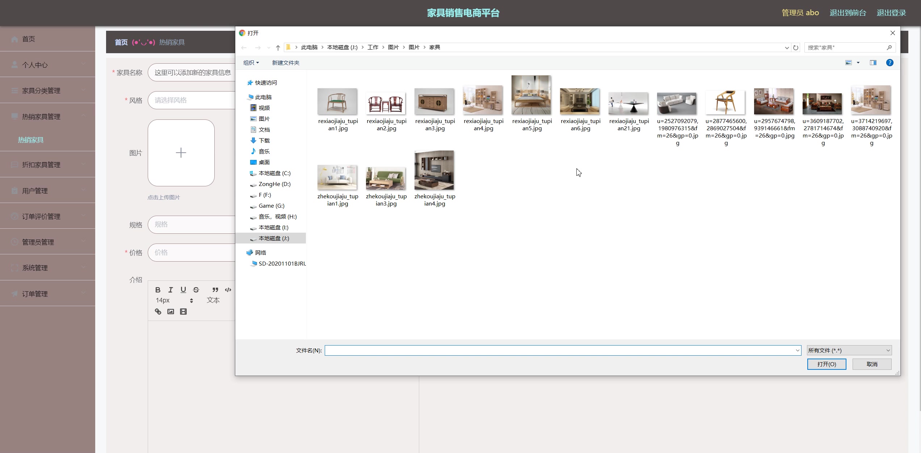
Task: Open the 组织 menu in the dialog
Action: [x=251, y=63]
